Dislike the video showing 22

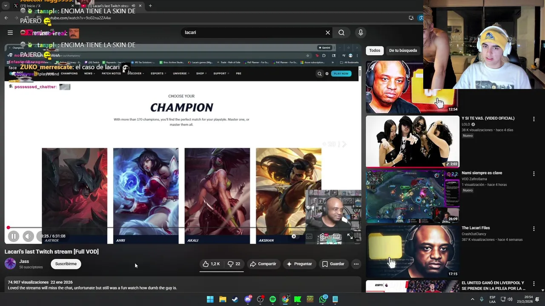tap(234, 264)
